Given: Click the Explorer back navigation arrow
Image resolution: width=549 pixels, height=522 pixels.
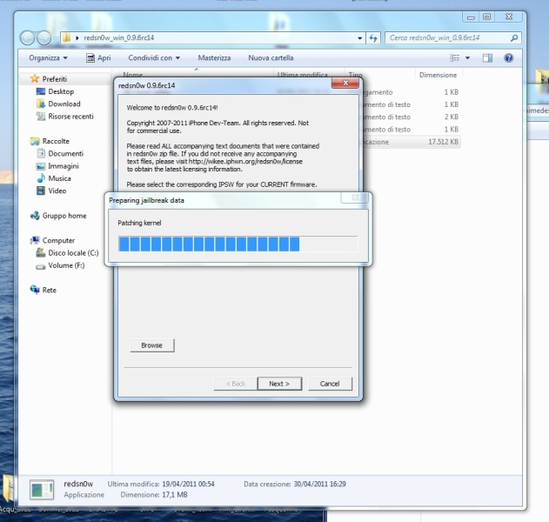Looking at the screenshot, I should tap(27, 37).
